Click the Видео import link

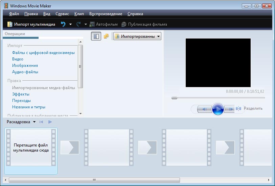pos(18,59)
